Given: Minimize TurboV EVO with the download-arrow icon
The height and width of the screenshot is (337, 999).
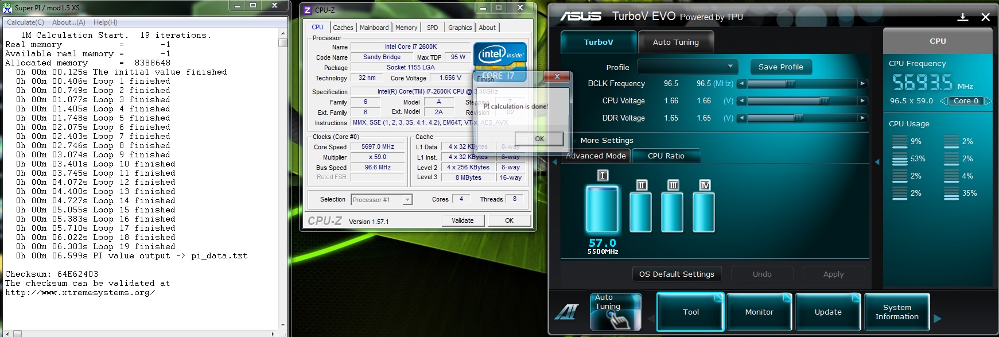Looking at the screenshot, I should (x=963, y=17).
